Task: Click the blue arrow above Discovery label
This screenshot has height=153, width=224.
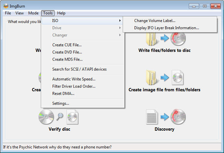Action: [x=164, y=117]
